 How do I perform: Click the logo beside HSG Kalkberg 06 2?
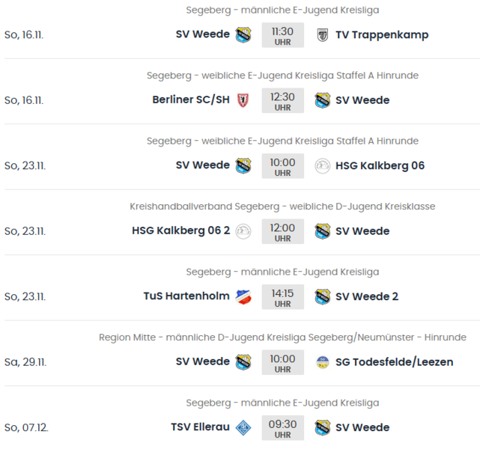(243, 231)
